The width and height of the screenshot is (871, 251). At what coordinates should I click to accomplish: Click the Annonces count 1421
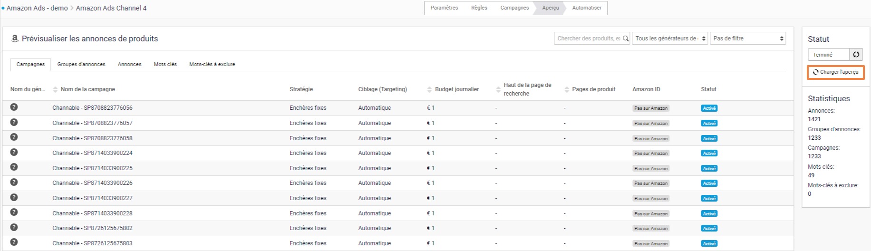(814, 119)
